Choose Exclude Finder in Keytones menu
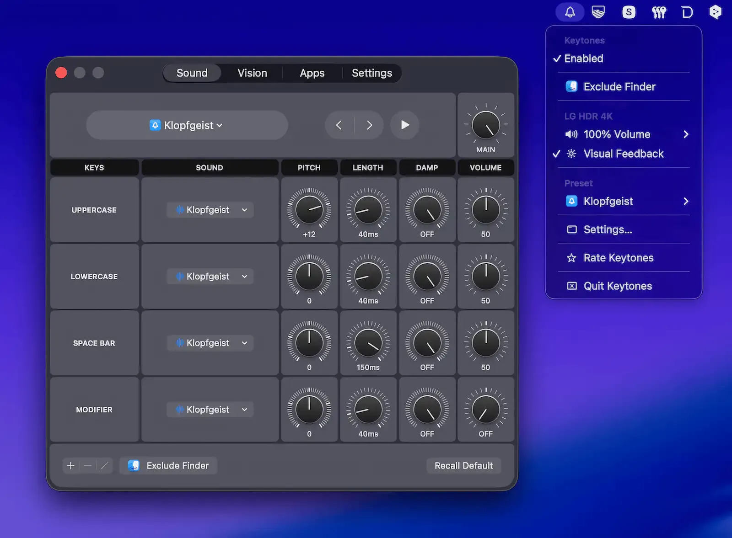This screenshot has width=732, height=538. click(x=624, y=86)
